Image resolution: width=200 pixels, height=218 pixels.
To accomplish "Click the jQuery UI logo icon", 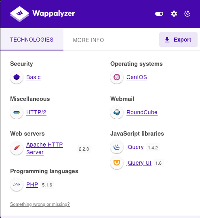I will click(117, 163).
